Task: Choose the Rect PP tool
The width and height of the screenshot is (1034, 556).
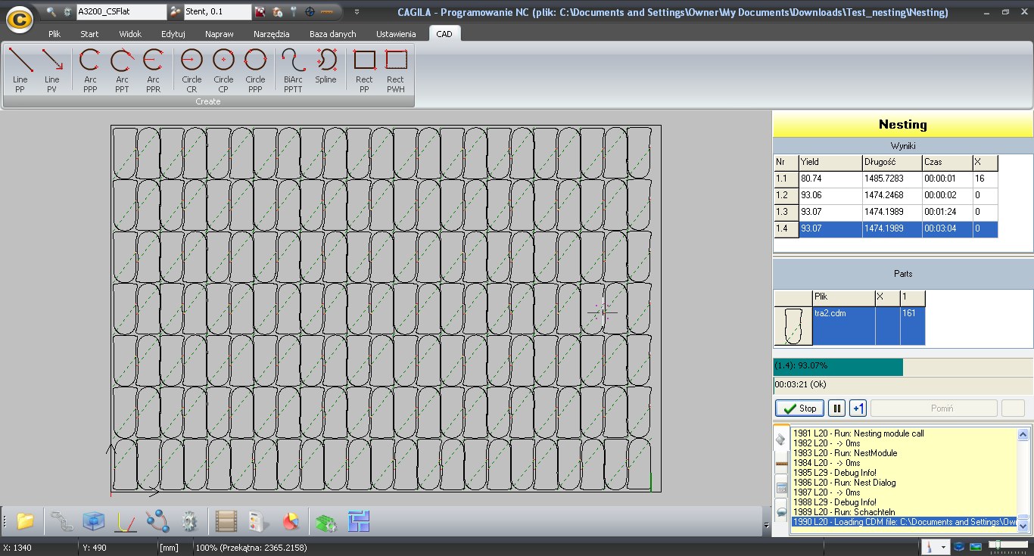Action: (364, 70)
